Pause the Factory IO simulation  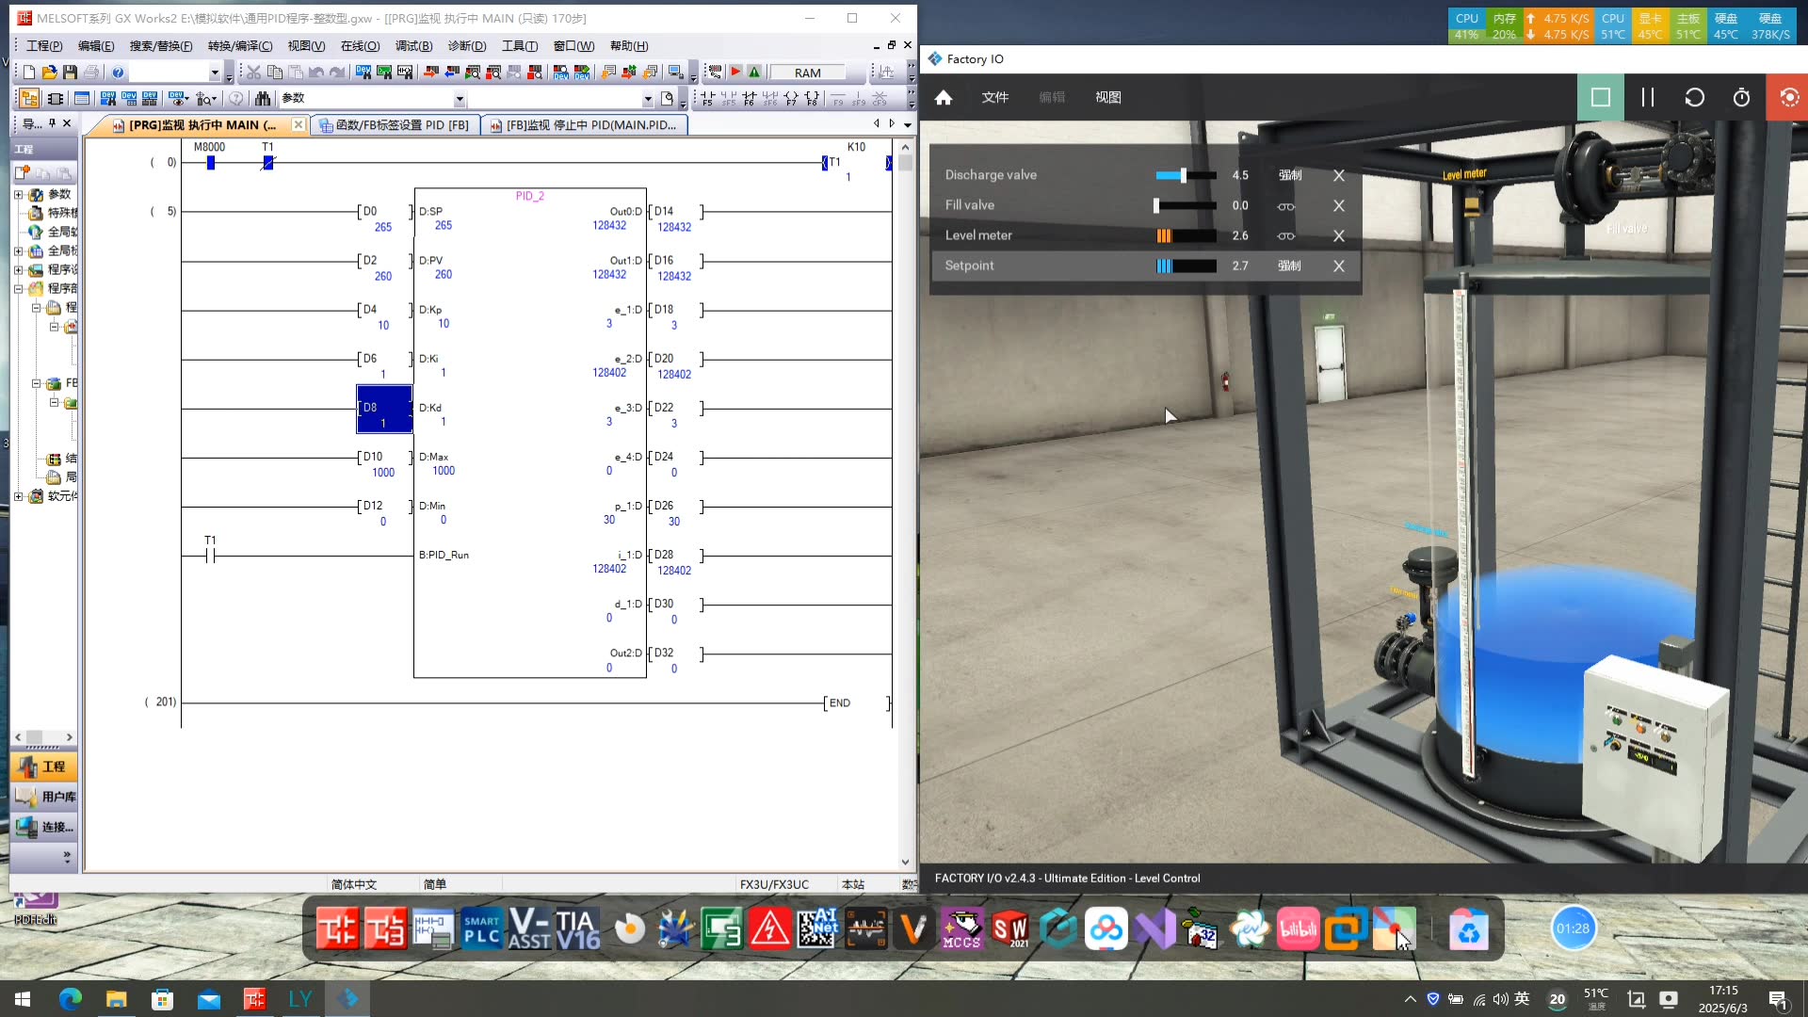1647,97
